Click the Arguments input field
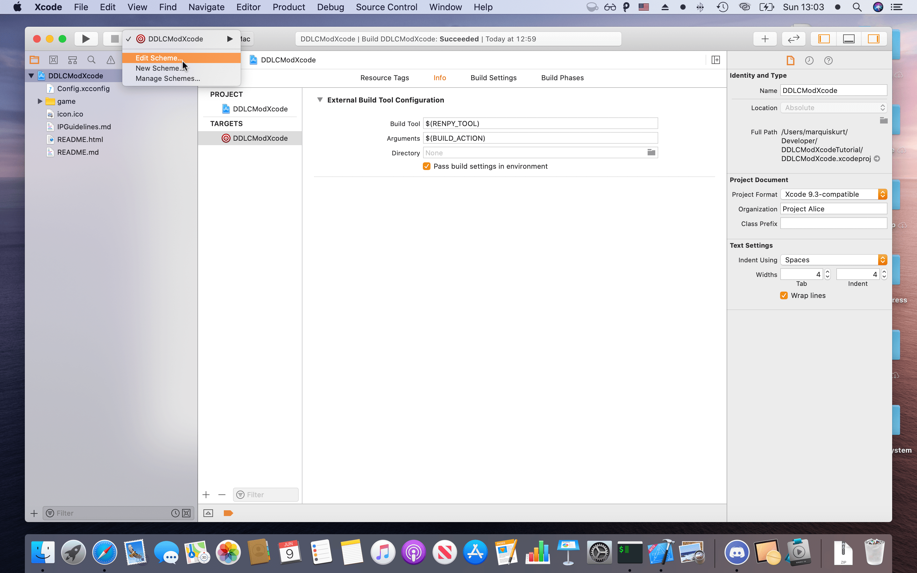Image resolution: width=917 pixels, height=573 pixels. click(540, 138)
